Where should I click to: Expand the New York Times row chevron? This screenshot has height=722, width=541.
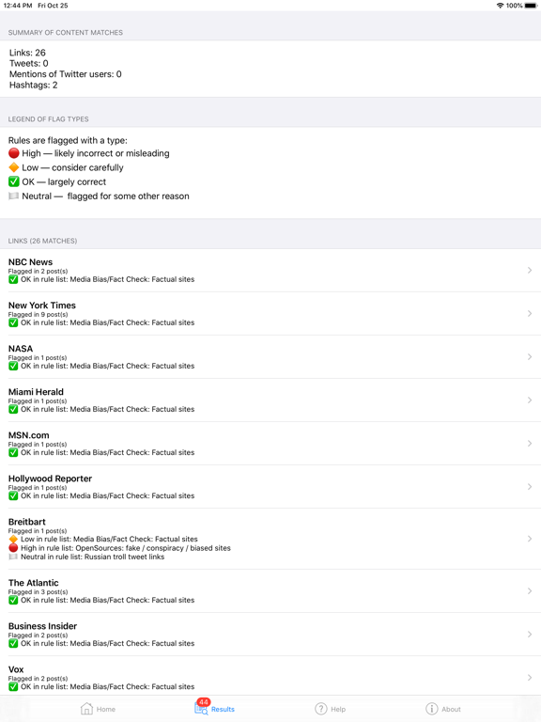click(x=530, y=314)
